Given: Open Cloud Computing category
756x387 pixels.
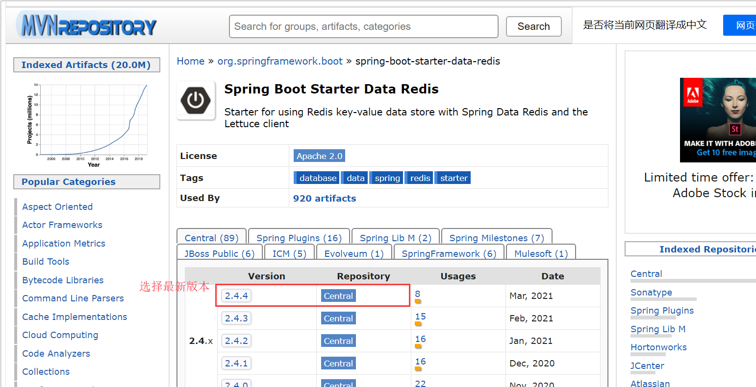Looking at the screenshot, I should point(60,335).
